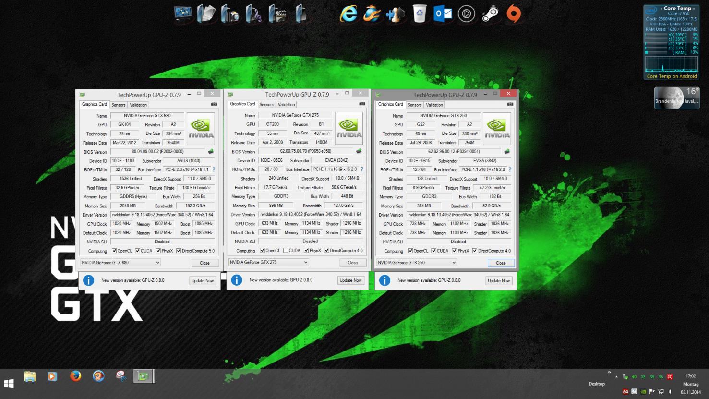Click Update Now in the GTS 250 window
This screenshot has height=399, width=709.
499,280
